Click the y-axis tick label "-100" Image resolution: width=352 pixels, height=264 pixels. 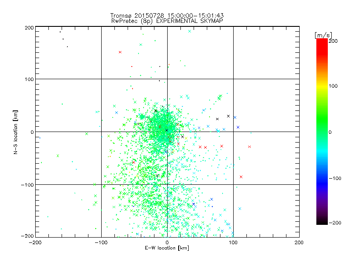[x=27, y=185]
